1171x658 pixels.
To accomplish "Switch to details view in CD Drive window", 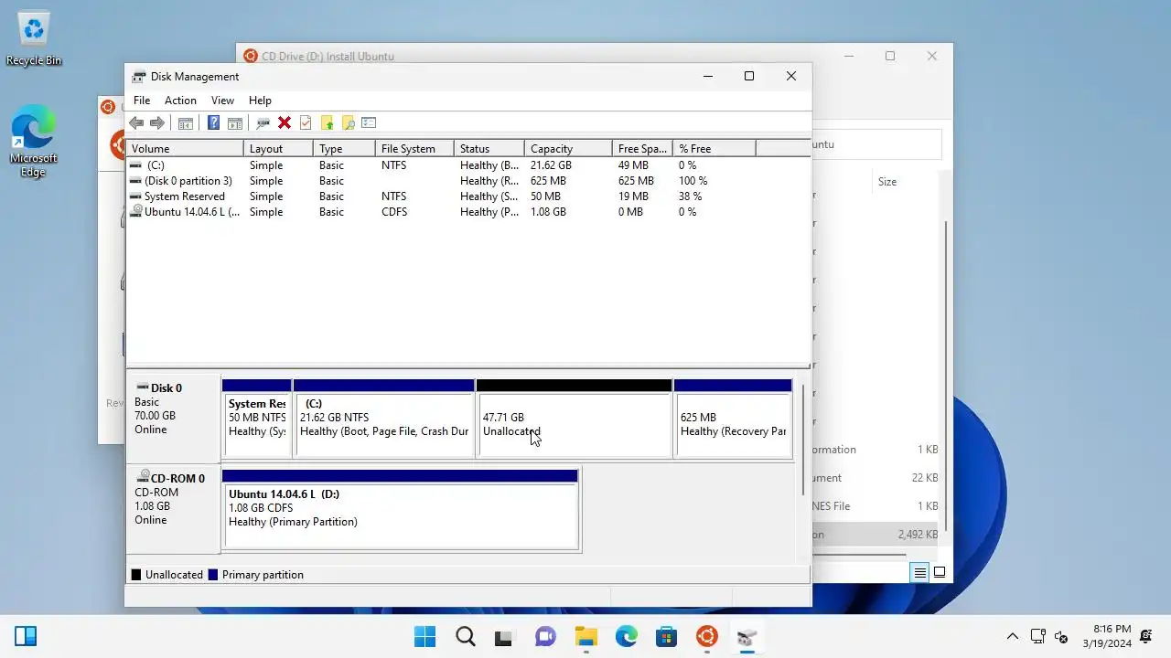I will coord(919,573).
